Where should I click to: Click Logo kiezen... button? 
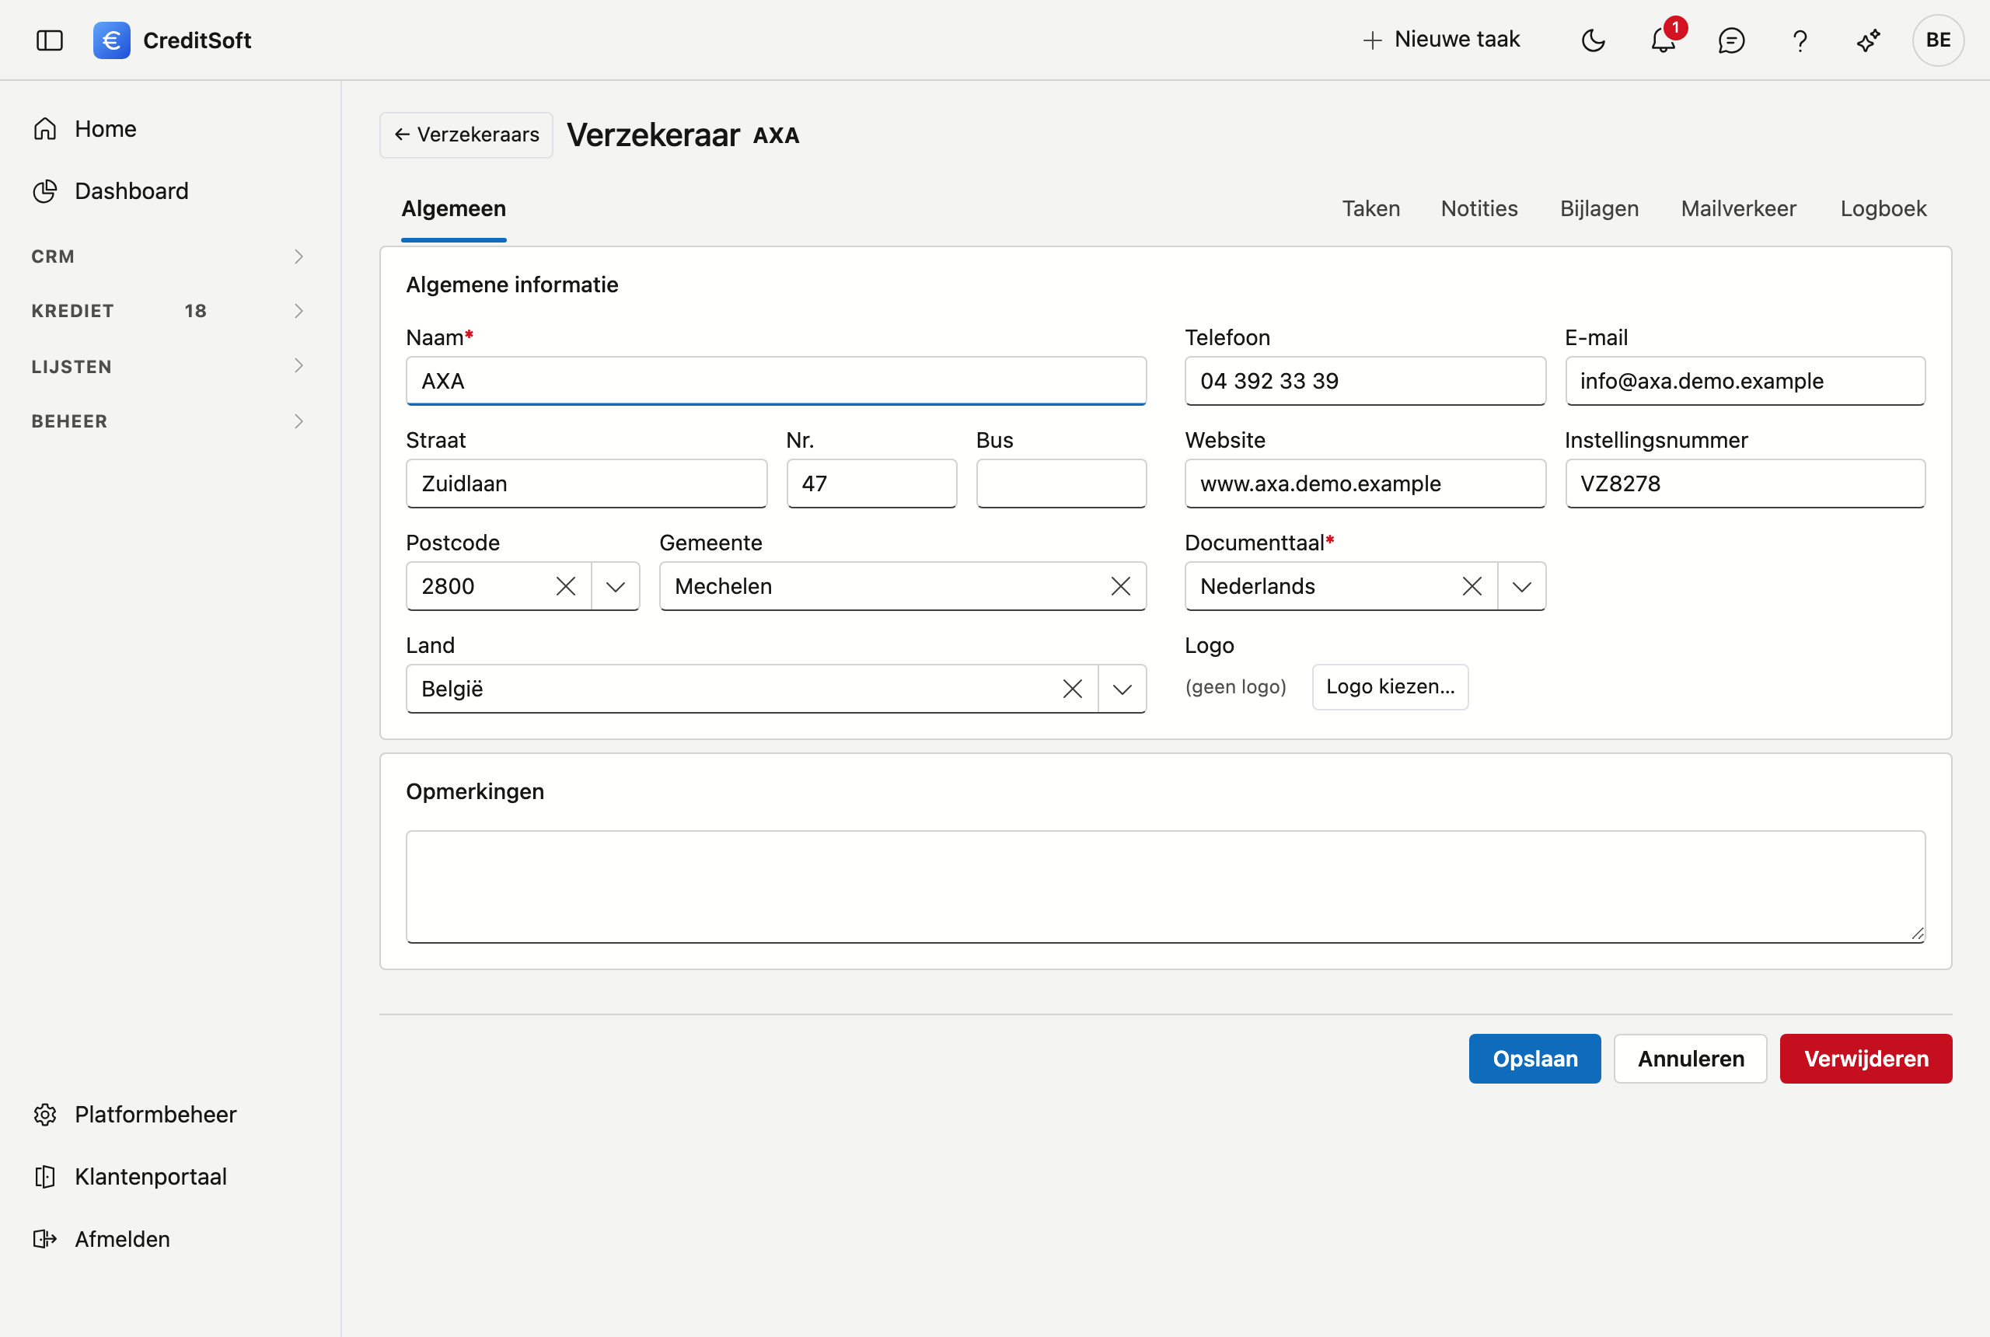point(1390,687)
